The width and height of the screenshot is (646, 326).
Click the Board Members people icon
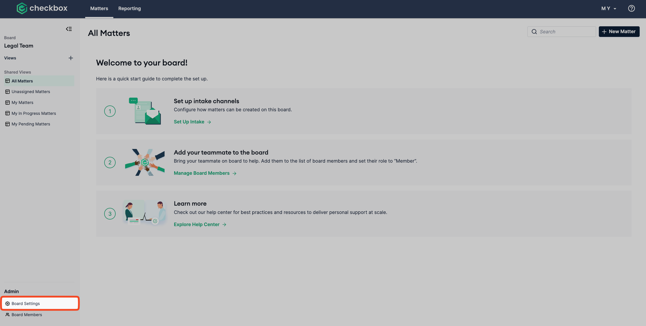[x=8, y=315]
